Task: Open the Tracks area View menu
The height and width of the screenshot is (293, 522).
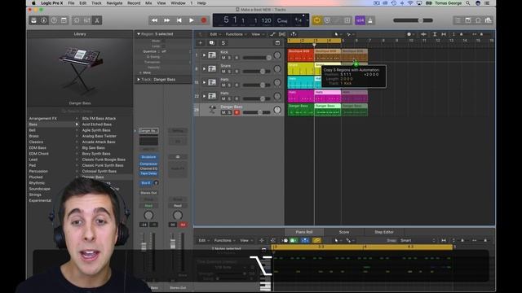Action: click(257, 34)
